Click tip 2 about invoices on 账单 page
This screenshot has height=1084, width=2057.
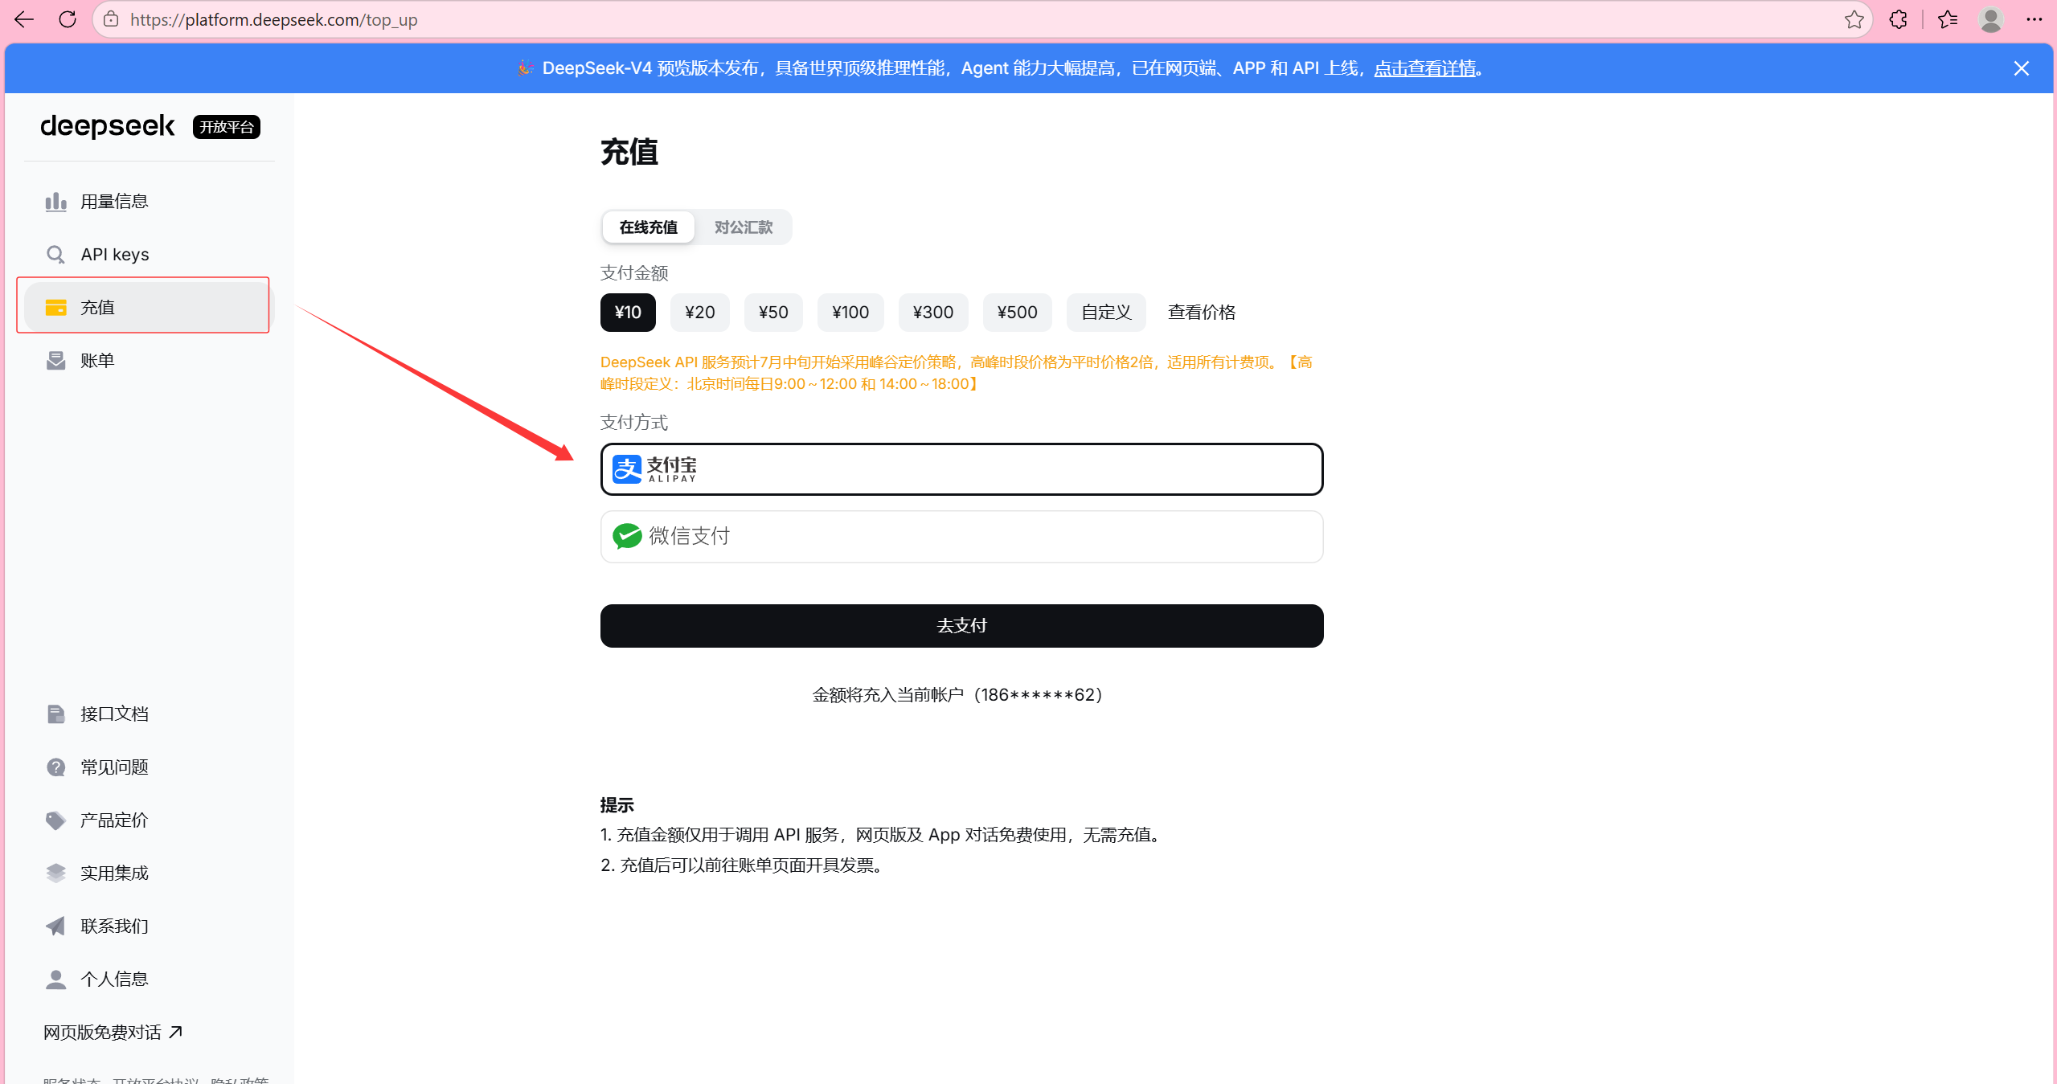[744, 865]
